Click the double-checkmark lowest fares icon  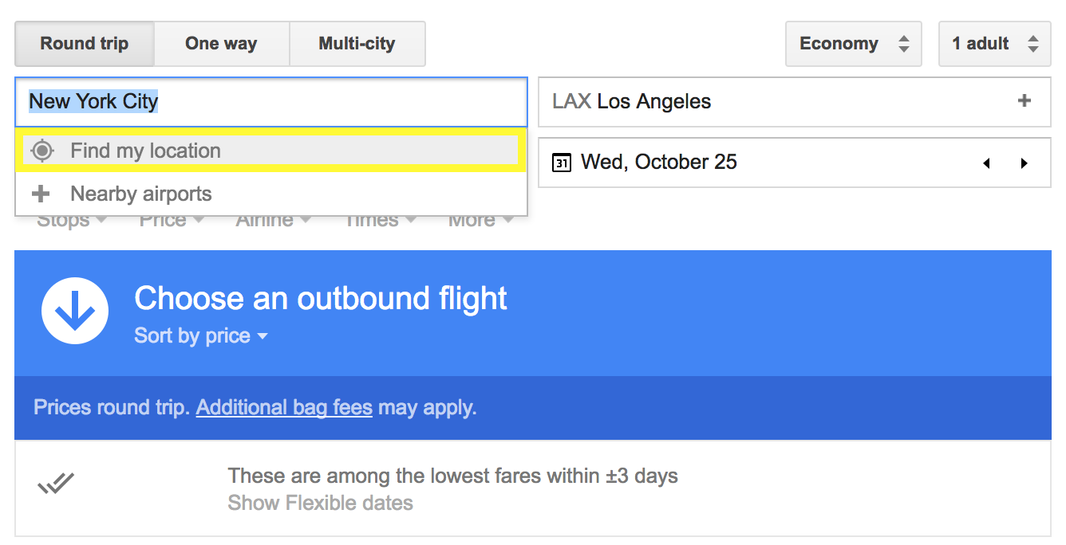[55, 482]
